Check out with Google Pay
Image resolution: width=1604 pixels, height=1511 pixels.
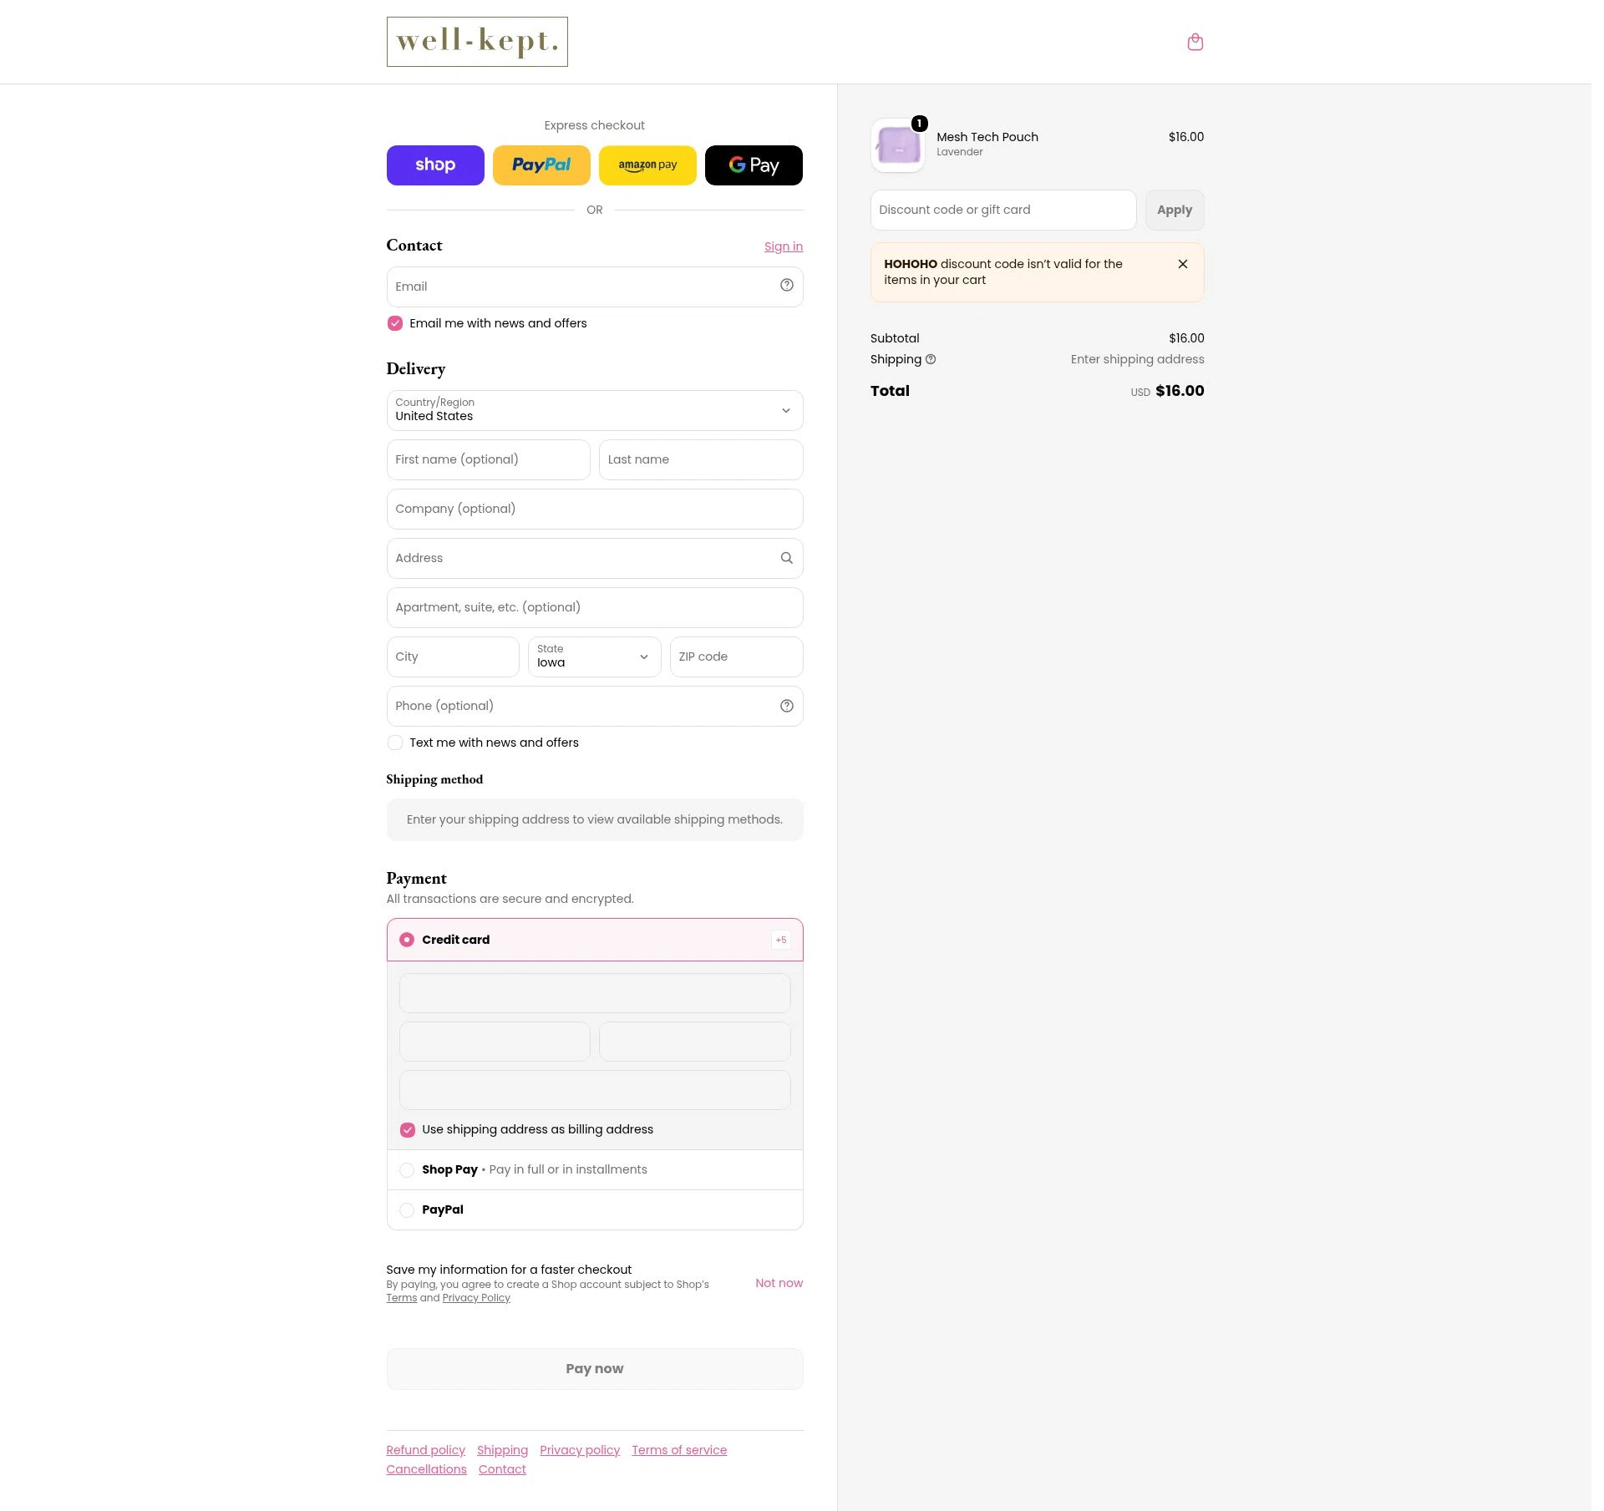[x=754, y=165]
